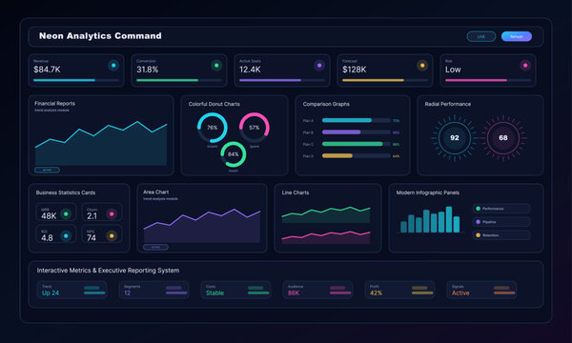Viewport: 572px width, 343px height.
Task: Click the 42% profit value
Action: pyautogui.click(x=376, y=293)
